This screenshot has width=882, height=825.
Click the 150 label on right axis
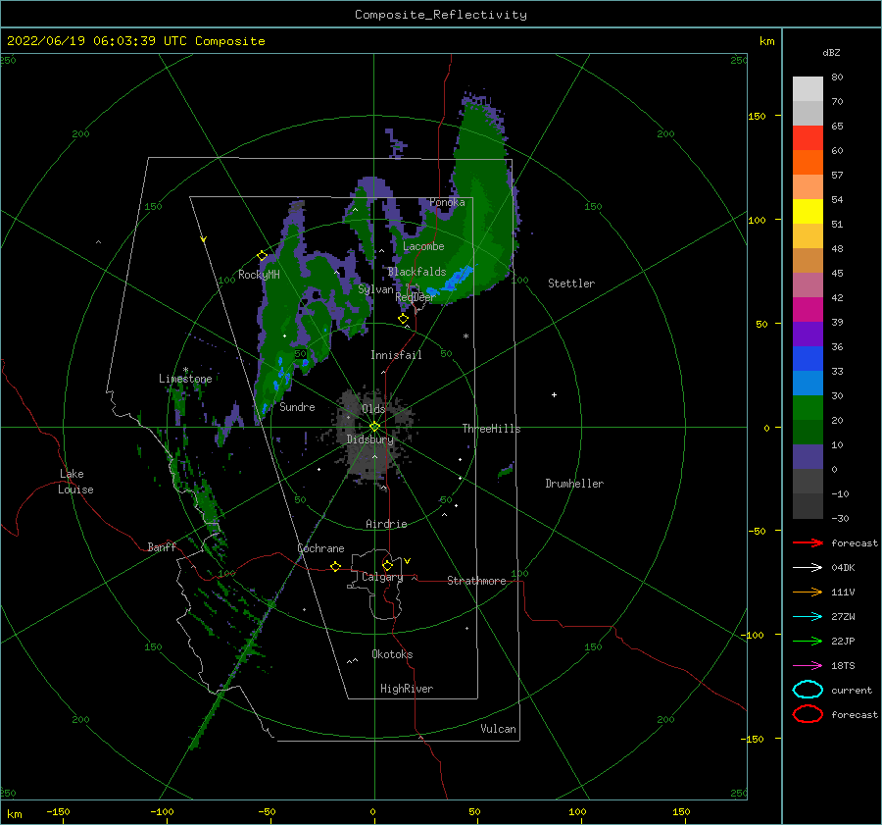757,116
